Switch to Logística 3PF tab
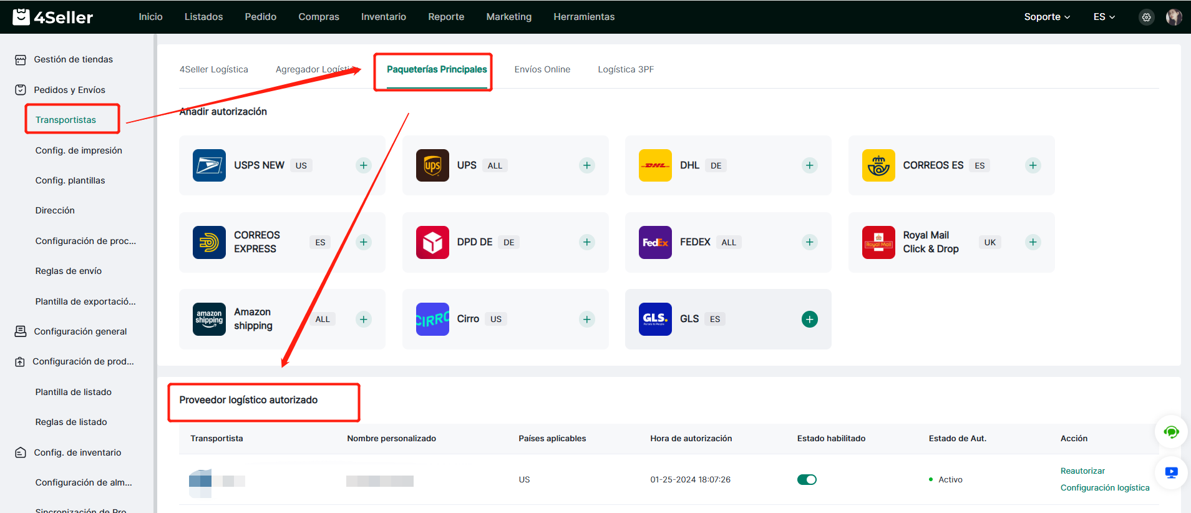The image size is (1191, 513). tap(626, 69)
